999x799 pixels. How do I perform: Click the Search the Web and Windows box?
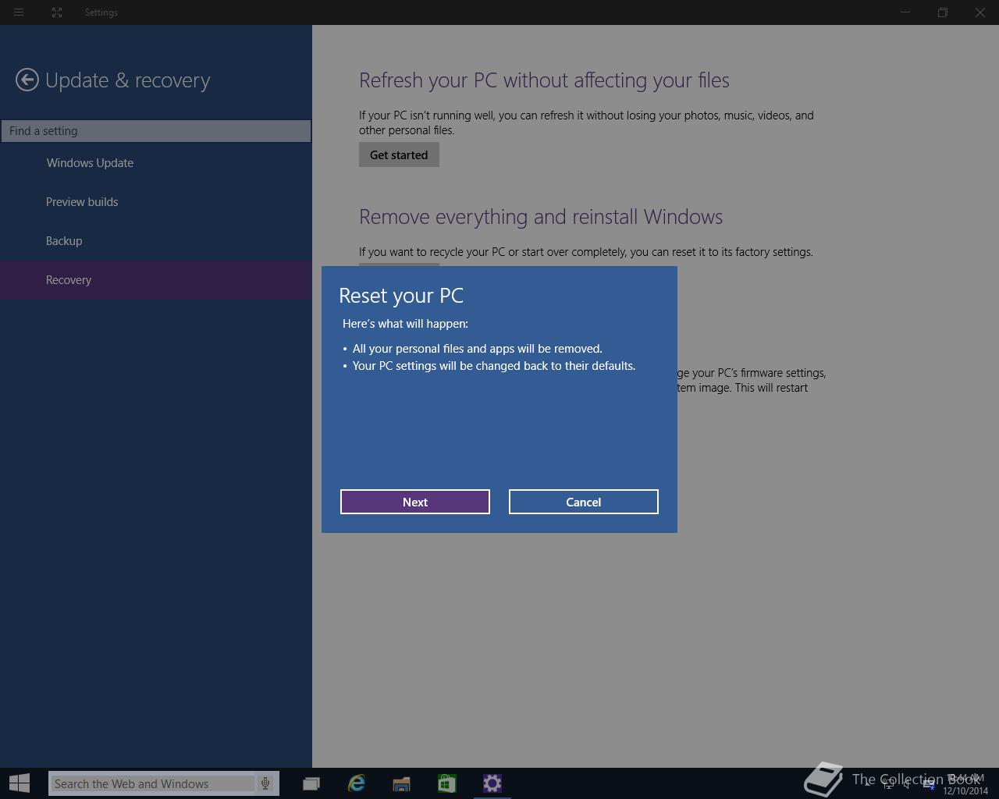pos(152,783)
